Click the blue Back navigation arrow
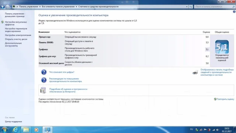The height and width of the screenshot is (133, 236). click(x=3, y=7)
